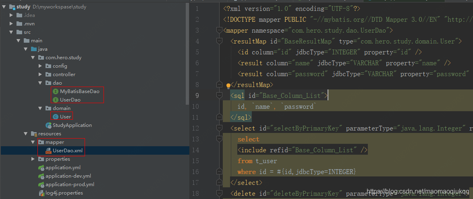473x199 pixels.
Task: Click the .idea folder icon
Action: 19,15
